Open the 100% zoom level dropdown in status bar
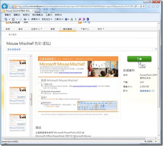The height and width of the screenshot is (146, 163). (x=156, y=141)
